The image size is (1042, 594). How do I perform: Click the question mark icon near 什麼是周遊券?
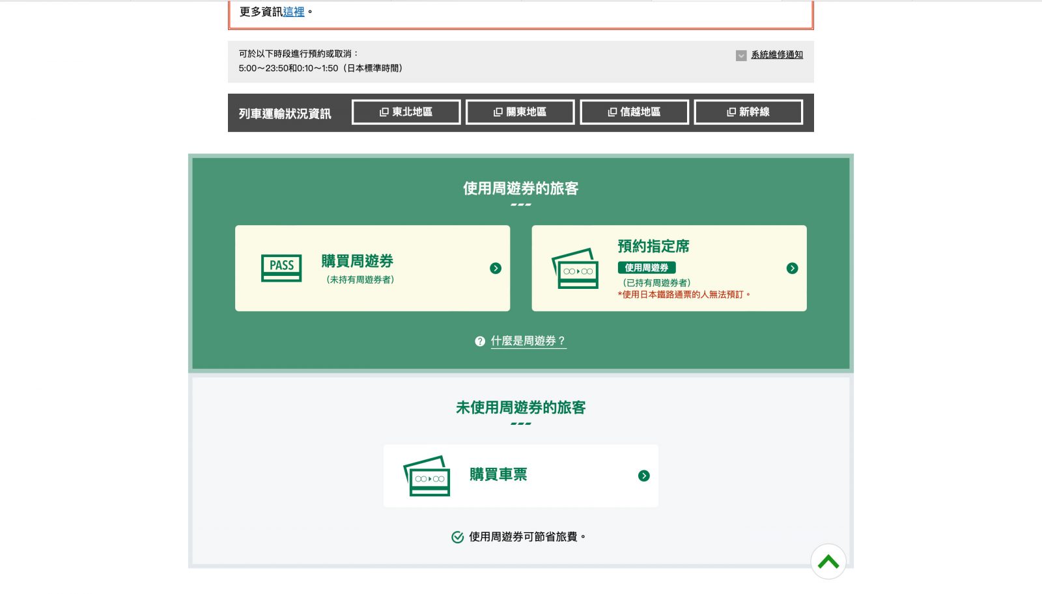479,341
